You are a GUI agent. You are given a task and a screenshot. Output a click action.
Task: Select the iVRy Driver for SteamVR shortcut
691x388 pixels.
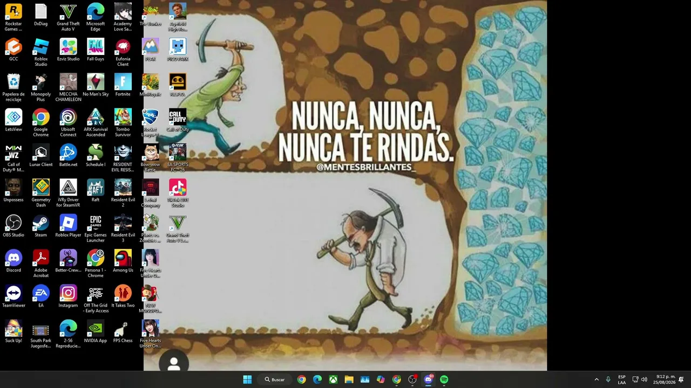pyautogui.click(x=68, y=193)
